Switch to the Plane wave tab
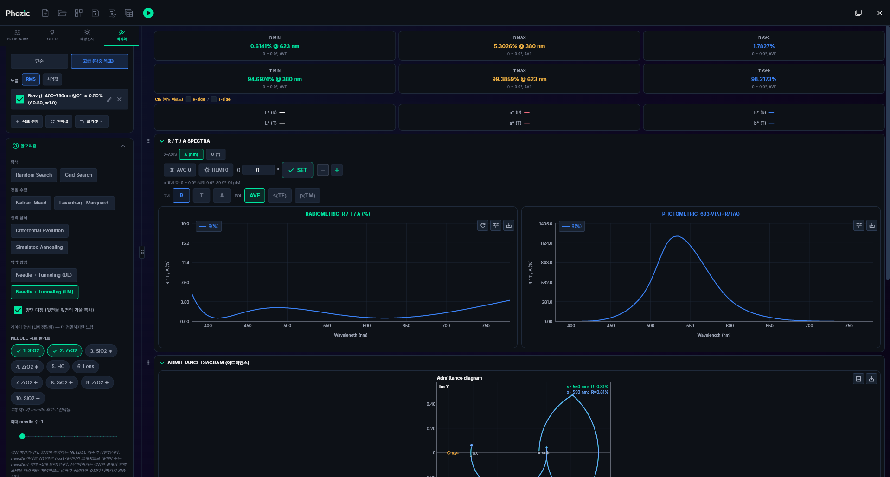 [18, 35]
